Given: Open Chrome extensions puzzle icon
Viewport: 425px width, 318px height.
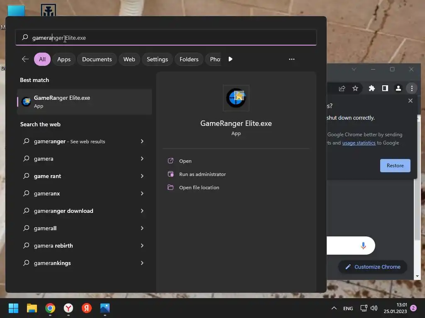Looking at the screenshot, I should point(372,88).
